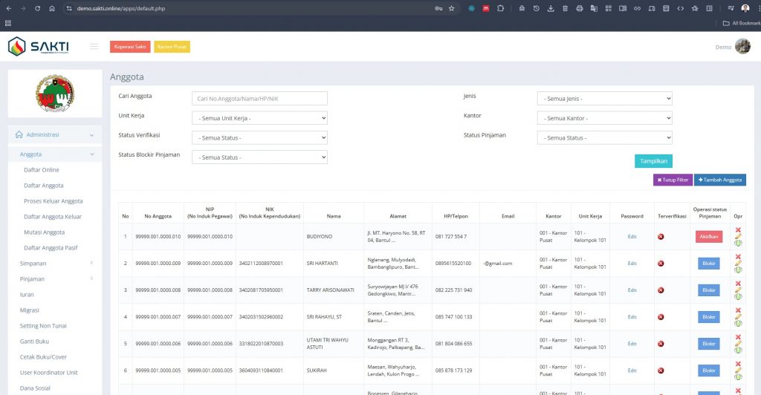Viewport: 761px width, 395px height.
Task: Click the browser history clock icon
Action: pyautogui.click(x=537, y=8)
